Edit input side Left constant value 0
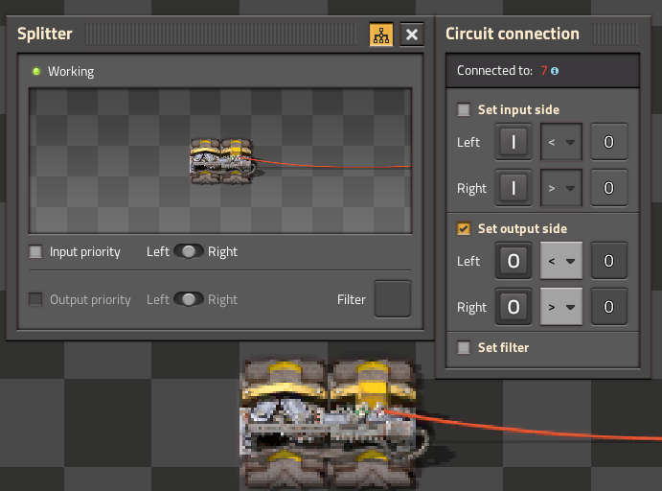662x491 pixels. click(x=608, y=142)
